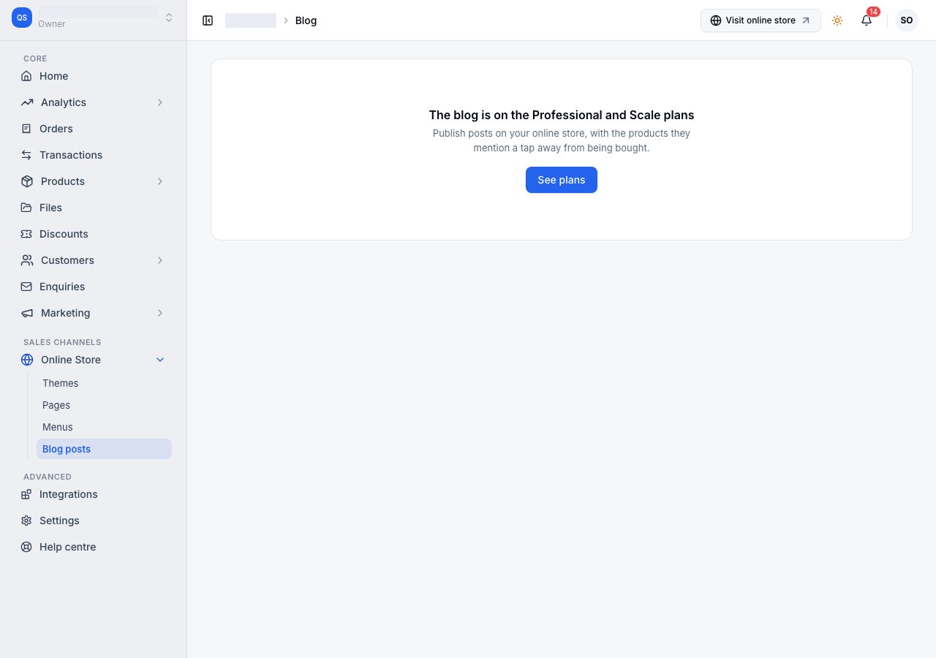Click the Orders receipt icon
936x658 pixels.
(x=26, y=129)
